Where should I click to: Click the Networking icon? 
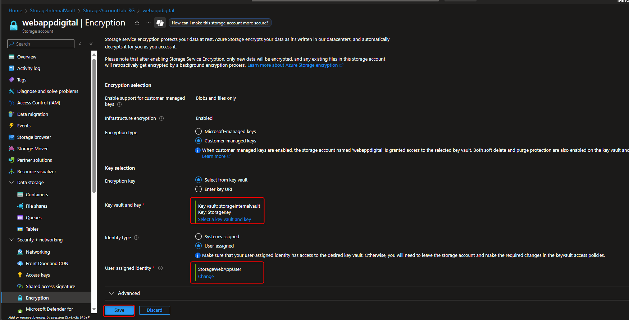(x=20, y=252)
